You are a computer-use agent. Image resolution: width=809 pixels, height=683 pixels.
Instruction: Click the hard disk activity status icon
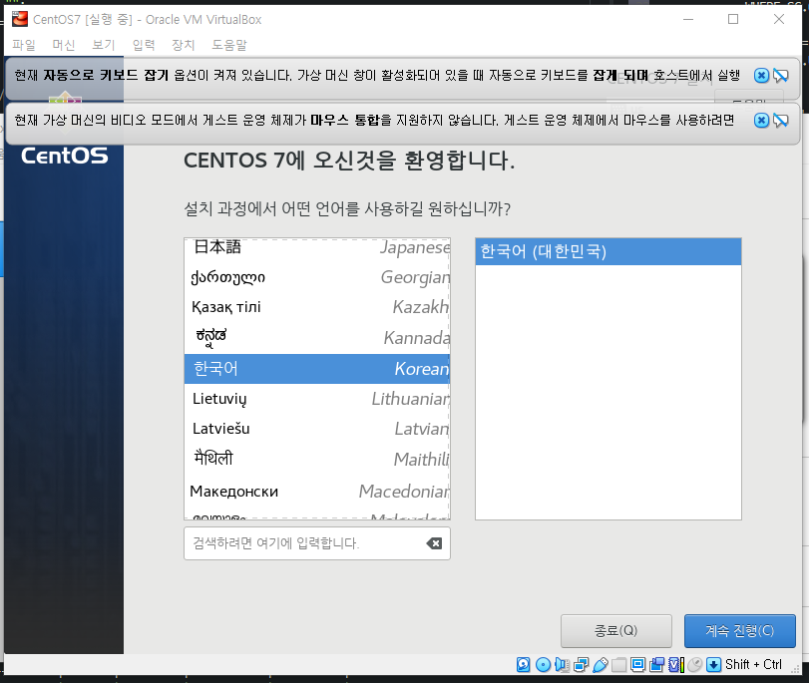(x=523, y=665)
